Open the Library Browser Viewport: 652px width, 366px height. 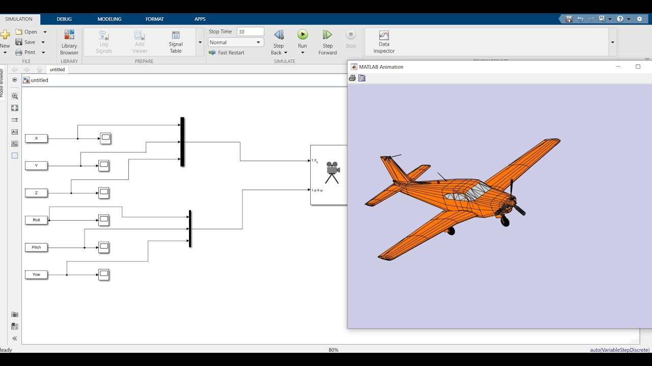pyautogui.click(x=69, y=42)
